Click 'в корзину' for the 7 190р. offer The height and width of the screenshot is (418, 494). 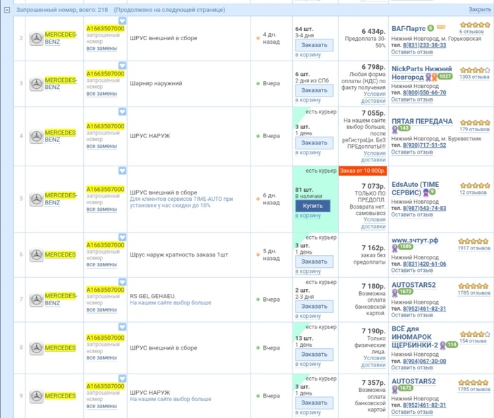pos(308,364)
